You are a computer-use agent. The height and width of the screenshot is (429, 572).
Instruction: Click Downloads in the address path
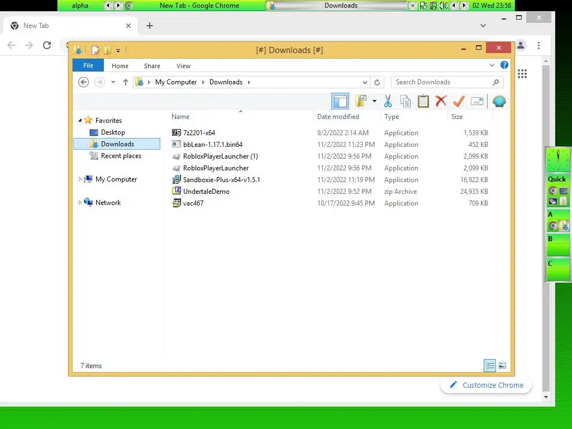(226, 82)
